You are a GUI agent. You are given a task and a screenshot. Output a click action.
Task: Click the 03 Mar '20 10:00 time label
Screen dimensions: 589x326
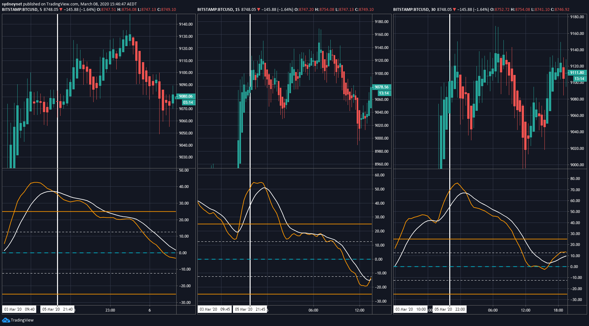(411, 309)
